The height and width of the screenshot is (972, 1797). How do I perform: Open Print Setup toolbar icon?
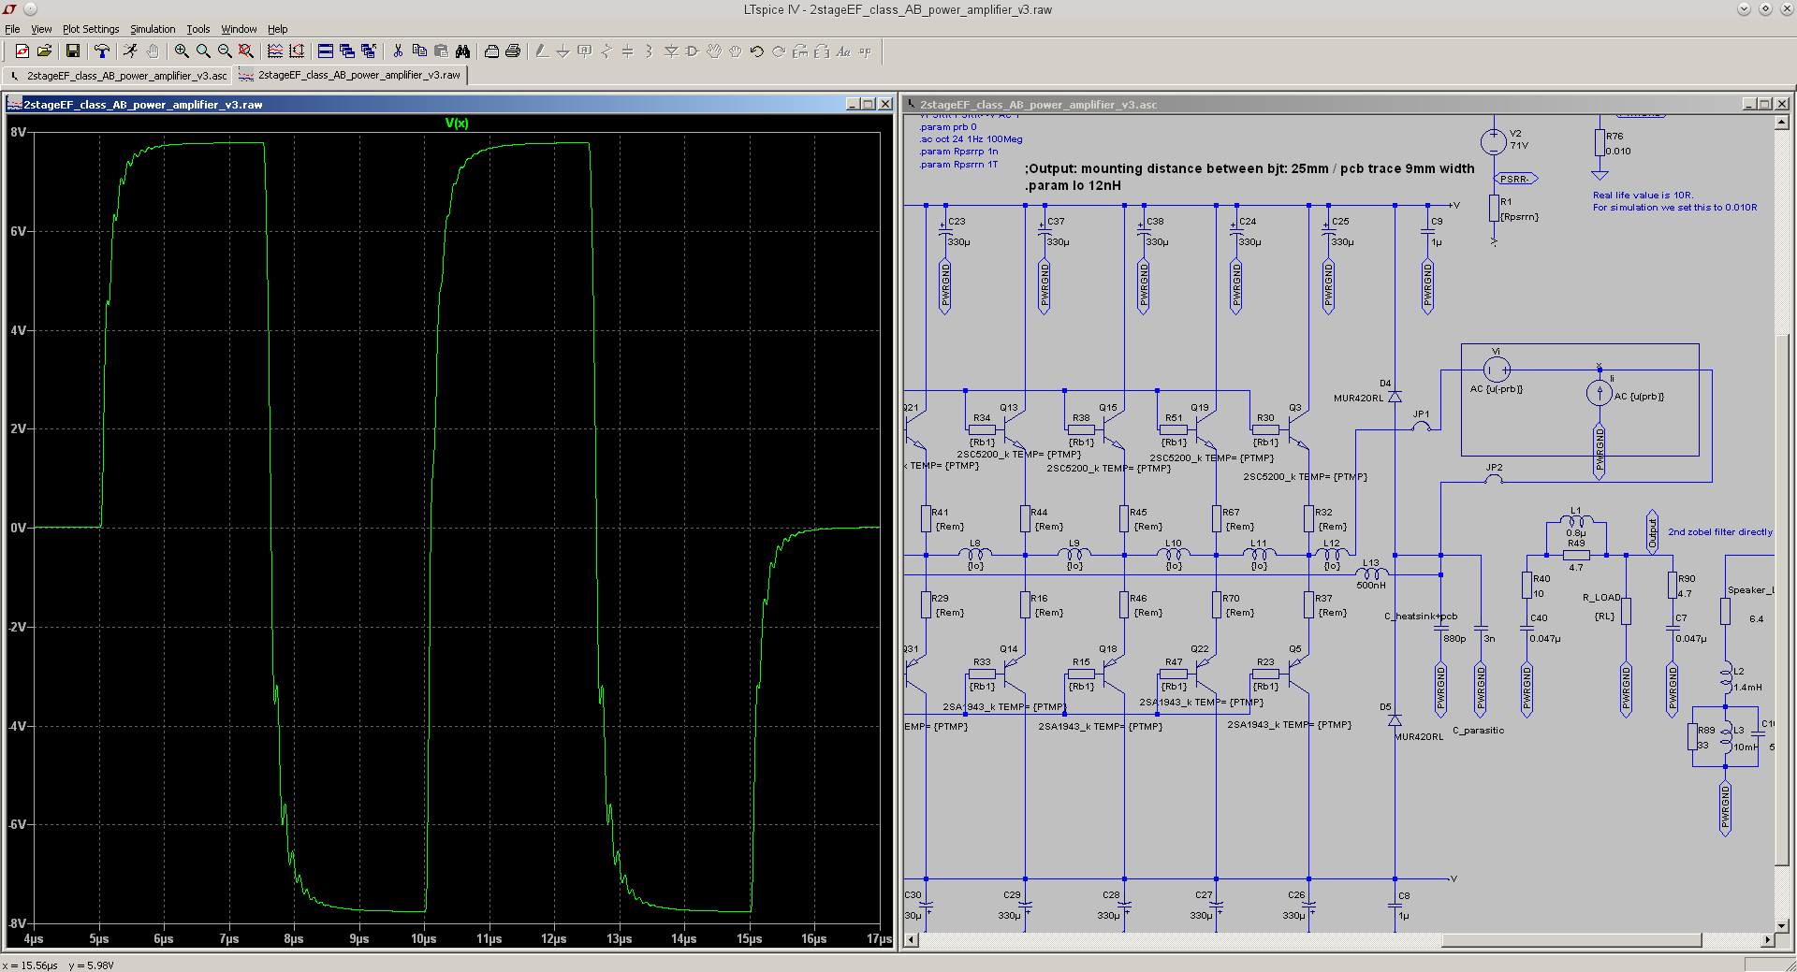click(491, 51)
